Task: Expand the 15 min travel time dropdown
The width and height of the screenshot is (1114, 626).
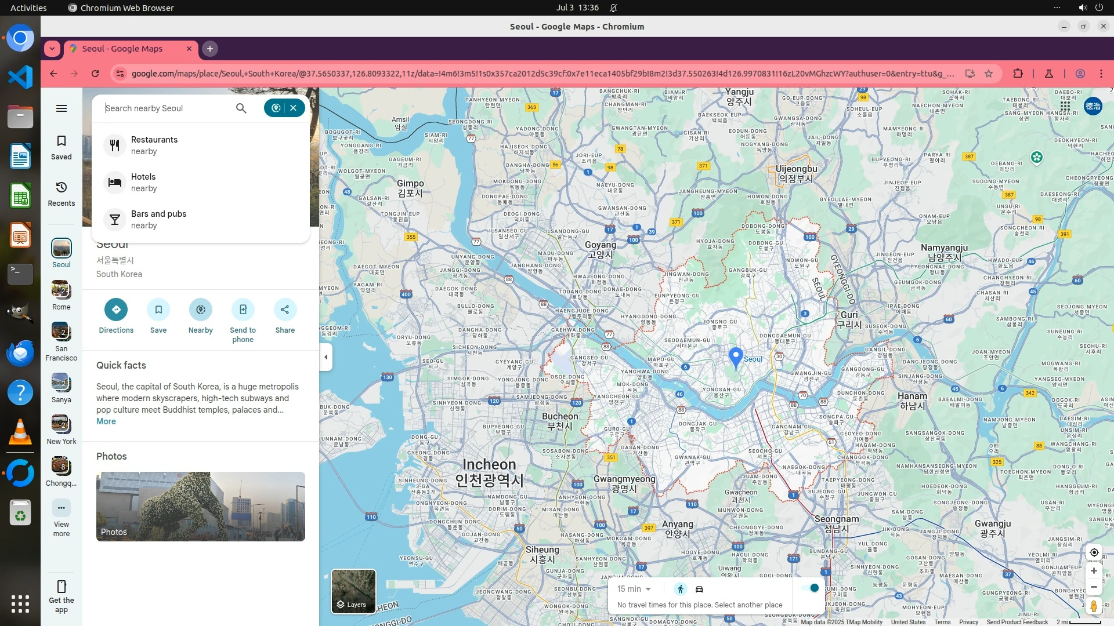Action: (634, 589)
